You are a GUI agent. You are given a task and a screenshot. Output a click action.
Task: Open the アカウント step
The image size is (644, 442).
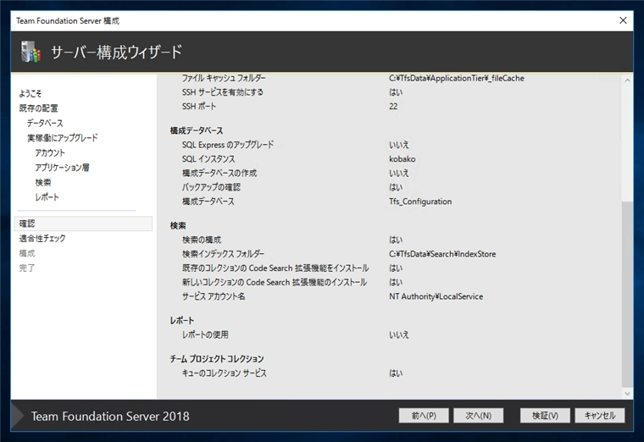click(x=50, y=152)
